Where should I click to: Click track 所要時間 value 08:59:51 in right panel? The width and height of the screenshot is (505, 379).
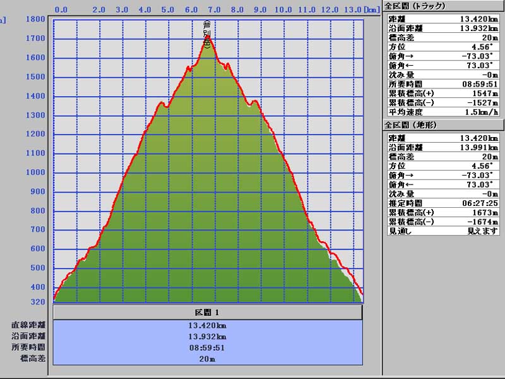coord(480,83)
